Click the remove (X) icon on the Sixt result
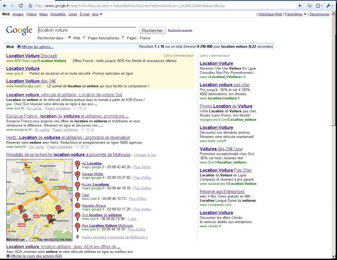Viewport: 337px width, 260px height. pos(85,108)
